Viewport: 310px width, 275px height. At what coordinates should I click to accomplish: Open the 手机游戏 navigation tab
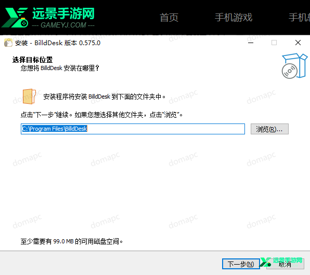pos(234,17)
